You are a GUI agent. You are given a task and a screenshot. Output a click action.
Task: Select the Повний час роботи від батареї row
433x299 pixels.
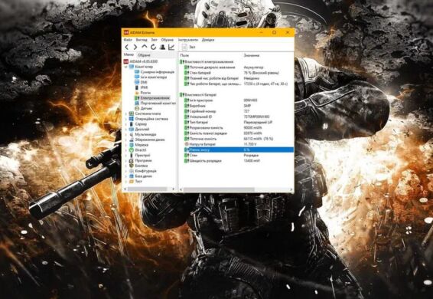(236, 78)
